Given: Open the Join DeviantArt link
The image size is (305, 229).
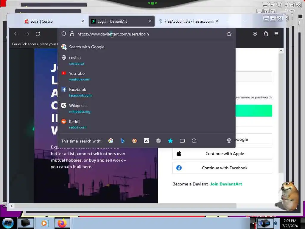Looking at the screenshot, I should (x=226, y=184).
